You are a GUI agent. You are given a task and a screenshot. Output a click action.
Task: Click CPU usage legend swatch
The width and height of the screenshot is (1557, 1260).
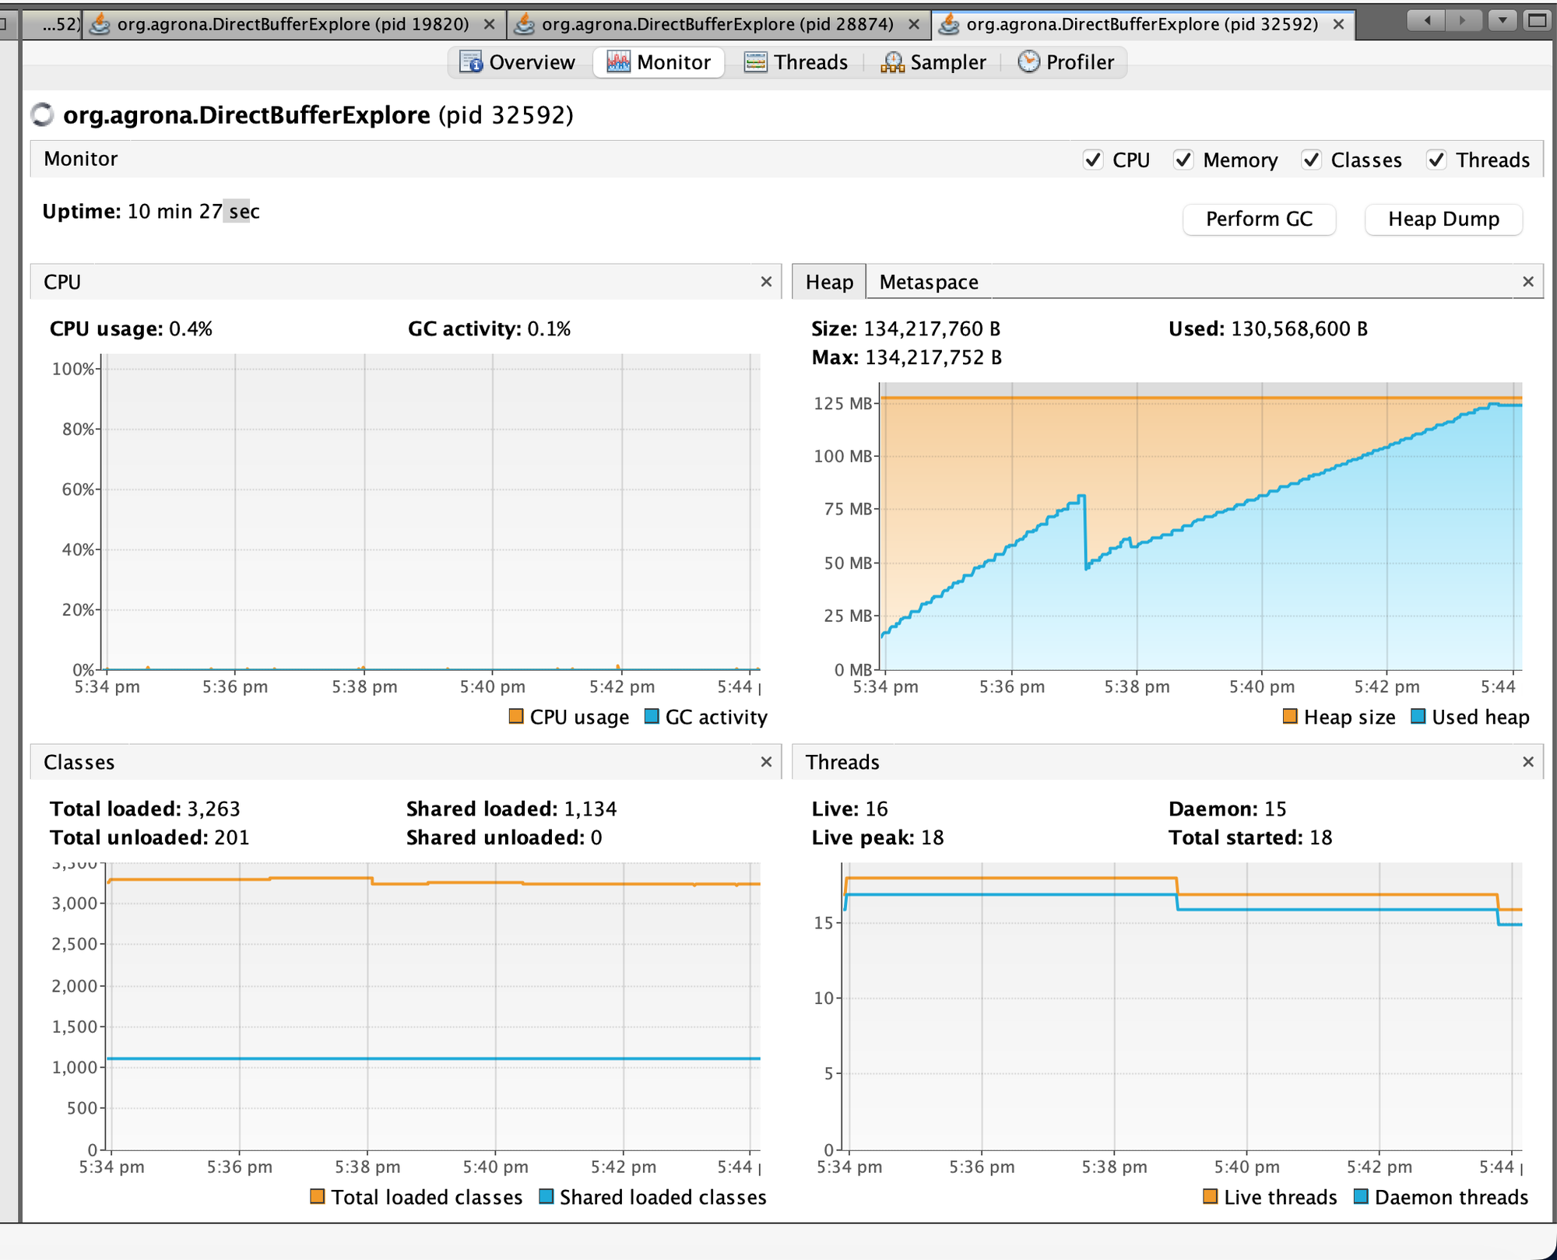(515, 716)
